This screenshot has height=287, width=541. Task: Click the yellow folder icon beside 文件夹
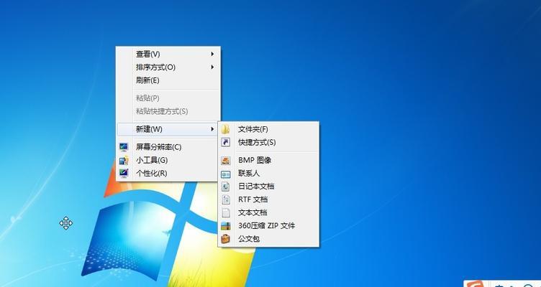pyautogui.click(x=226, y=129)
